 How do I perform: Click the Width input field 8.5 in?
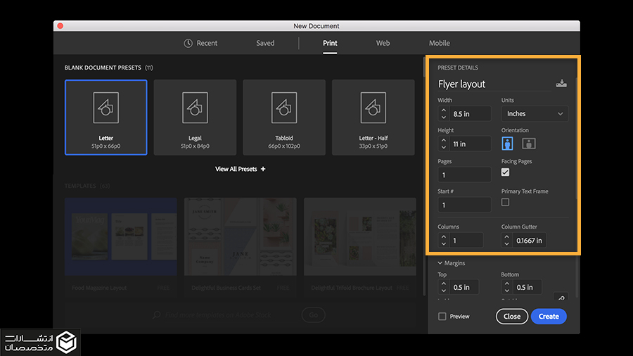(471, 114)
